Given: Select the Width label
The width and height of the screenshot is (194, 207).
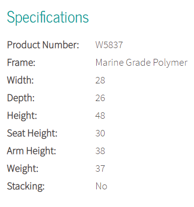Looking at the screenshot, I should click(20, 80).
